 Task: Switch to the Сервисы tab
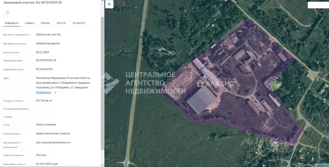[30, 23]
